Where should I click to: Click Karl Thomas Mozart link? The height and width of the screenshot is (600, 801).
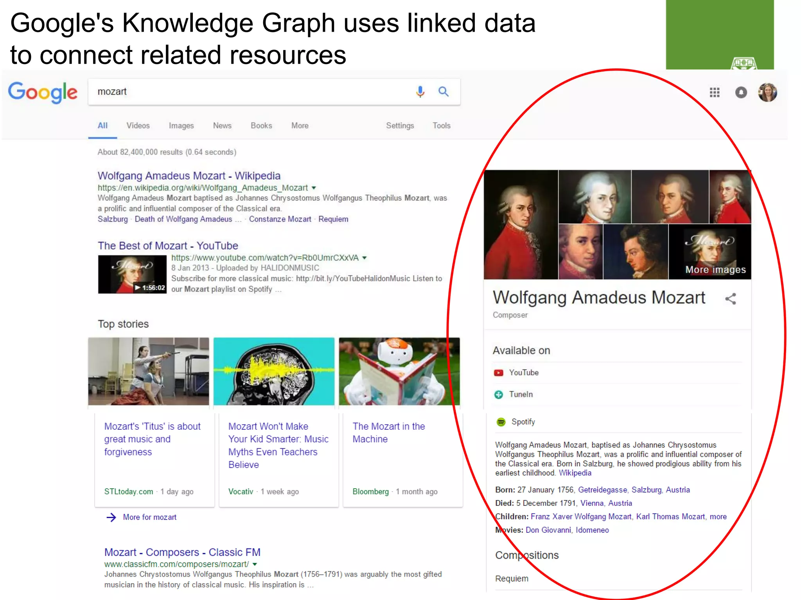coord(670,516)
